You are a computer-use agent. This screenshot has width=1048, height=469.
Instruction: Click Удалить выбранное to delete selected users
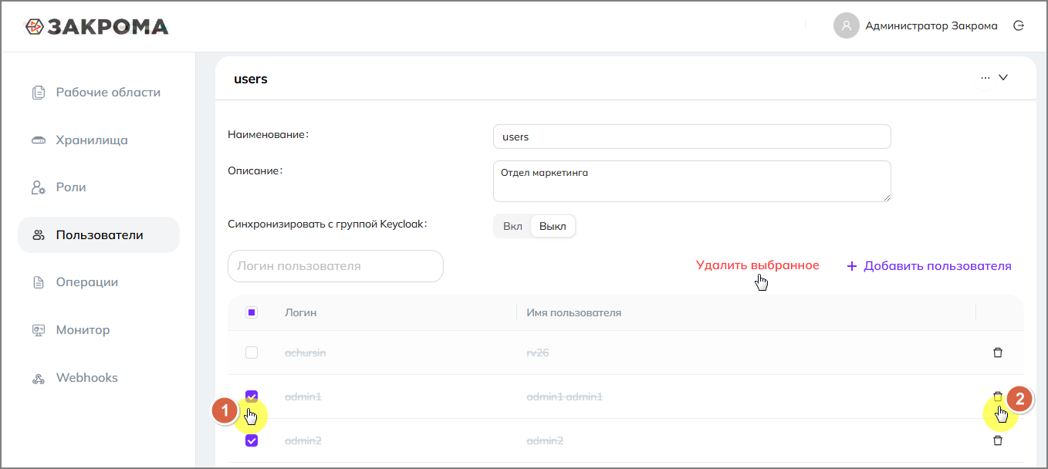click(x=757, y=265)
